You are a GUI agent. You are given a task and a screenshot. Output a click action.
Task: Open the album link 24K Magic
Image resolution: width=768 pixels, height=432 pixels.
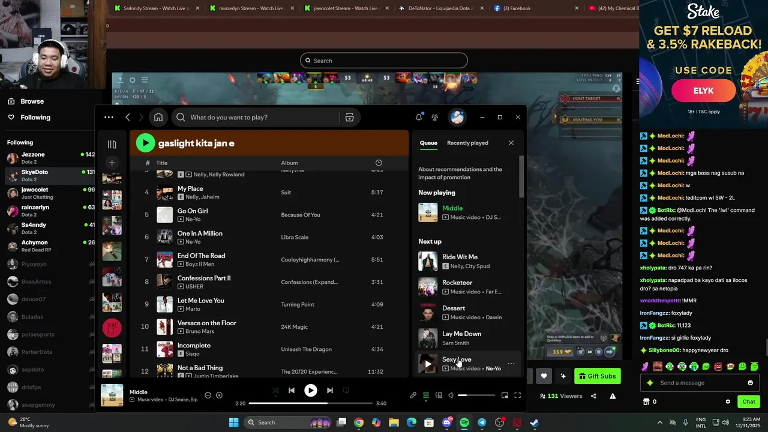(295, 327)
